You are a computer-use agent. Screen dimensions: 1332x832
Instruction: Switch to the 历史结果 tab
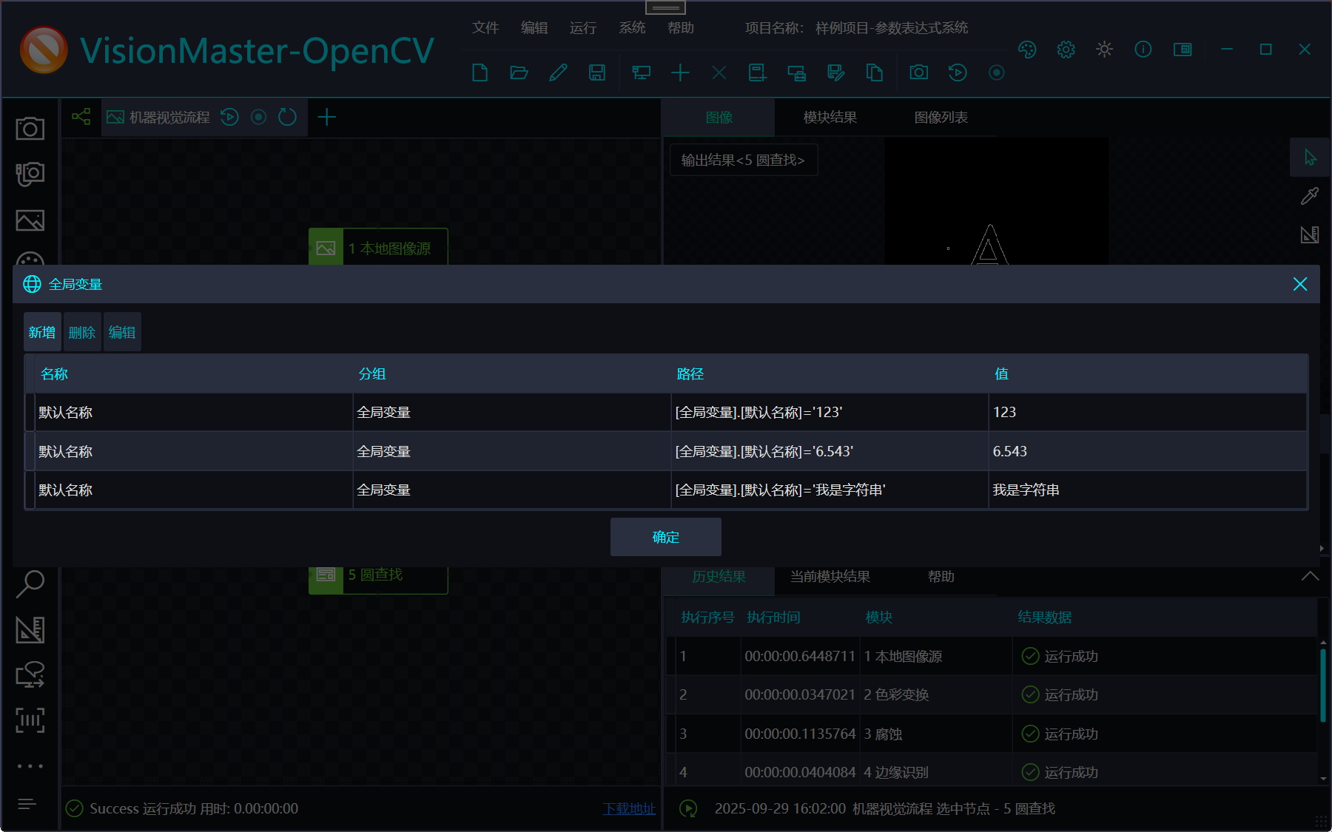click(719, 577)
